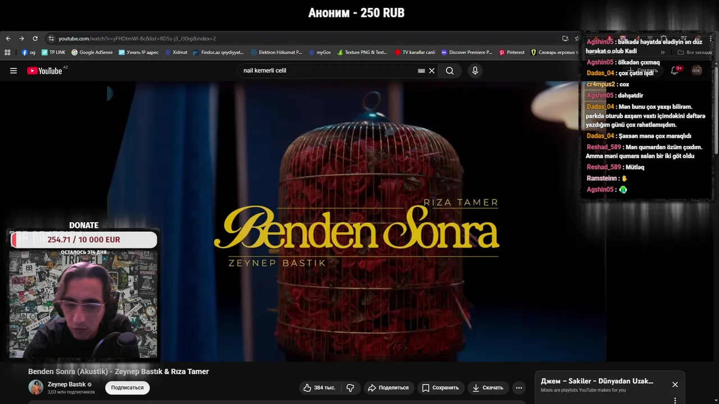
Task: Open the Discover Premiere bookmark
Action: (467, 52)
